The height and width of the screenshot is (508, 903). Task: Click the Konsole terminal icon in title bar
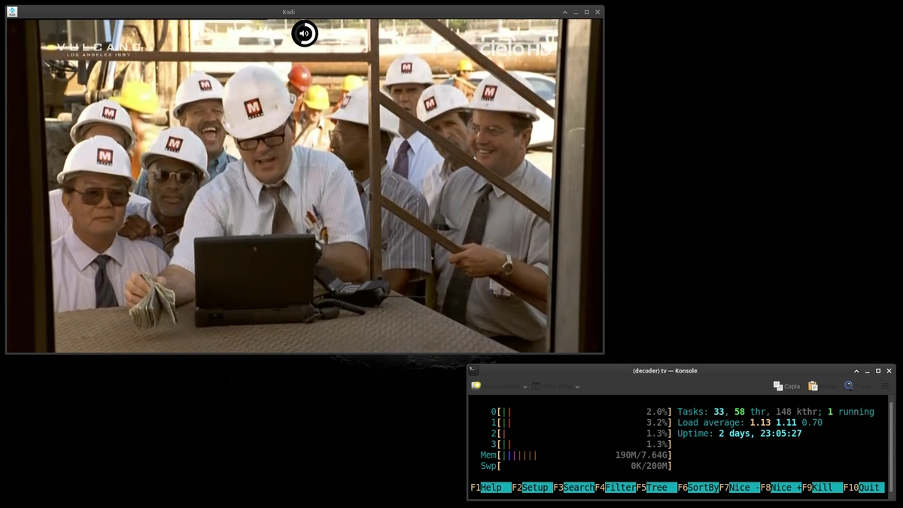tap(473, 370)
